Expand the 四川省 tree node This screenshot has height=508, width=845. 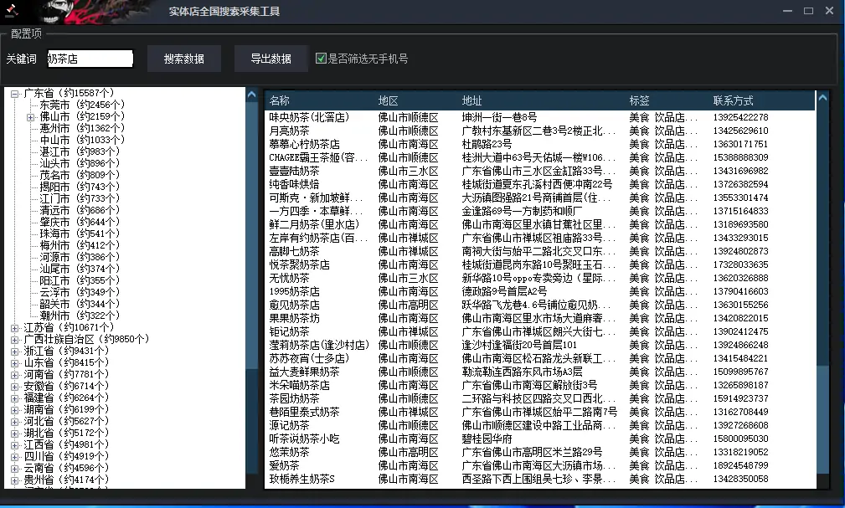(14, 457)
